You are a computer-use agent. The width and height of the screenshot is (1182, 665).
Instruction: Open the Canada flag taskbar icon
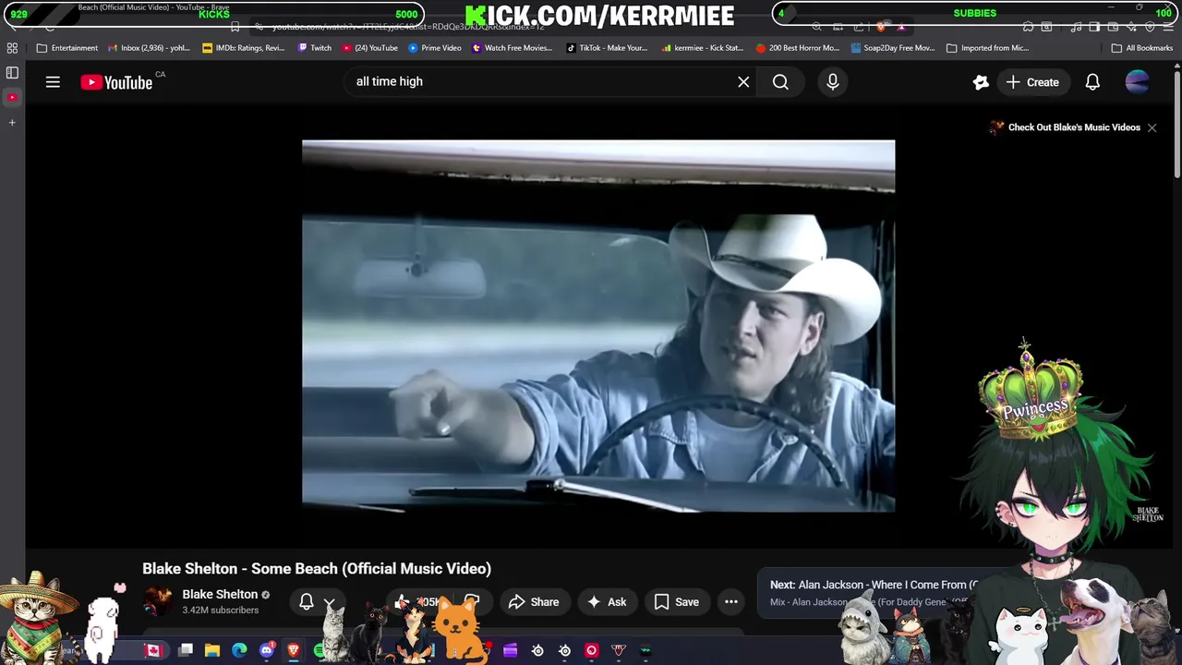[x=153, y=650]
